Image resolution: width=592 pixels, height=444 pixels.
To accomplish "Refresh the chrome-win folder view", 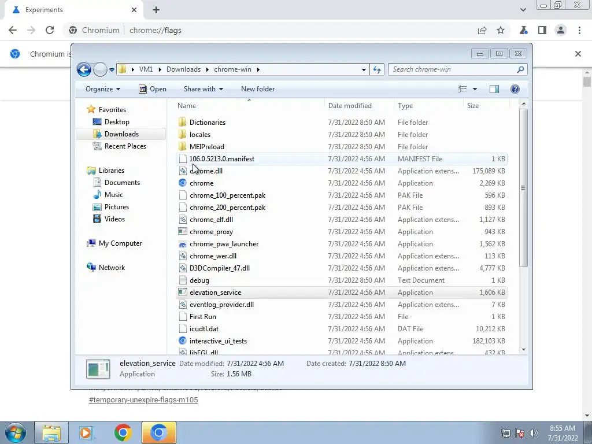I will (377, 69).
